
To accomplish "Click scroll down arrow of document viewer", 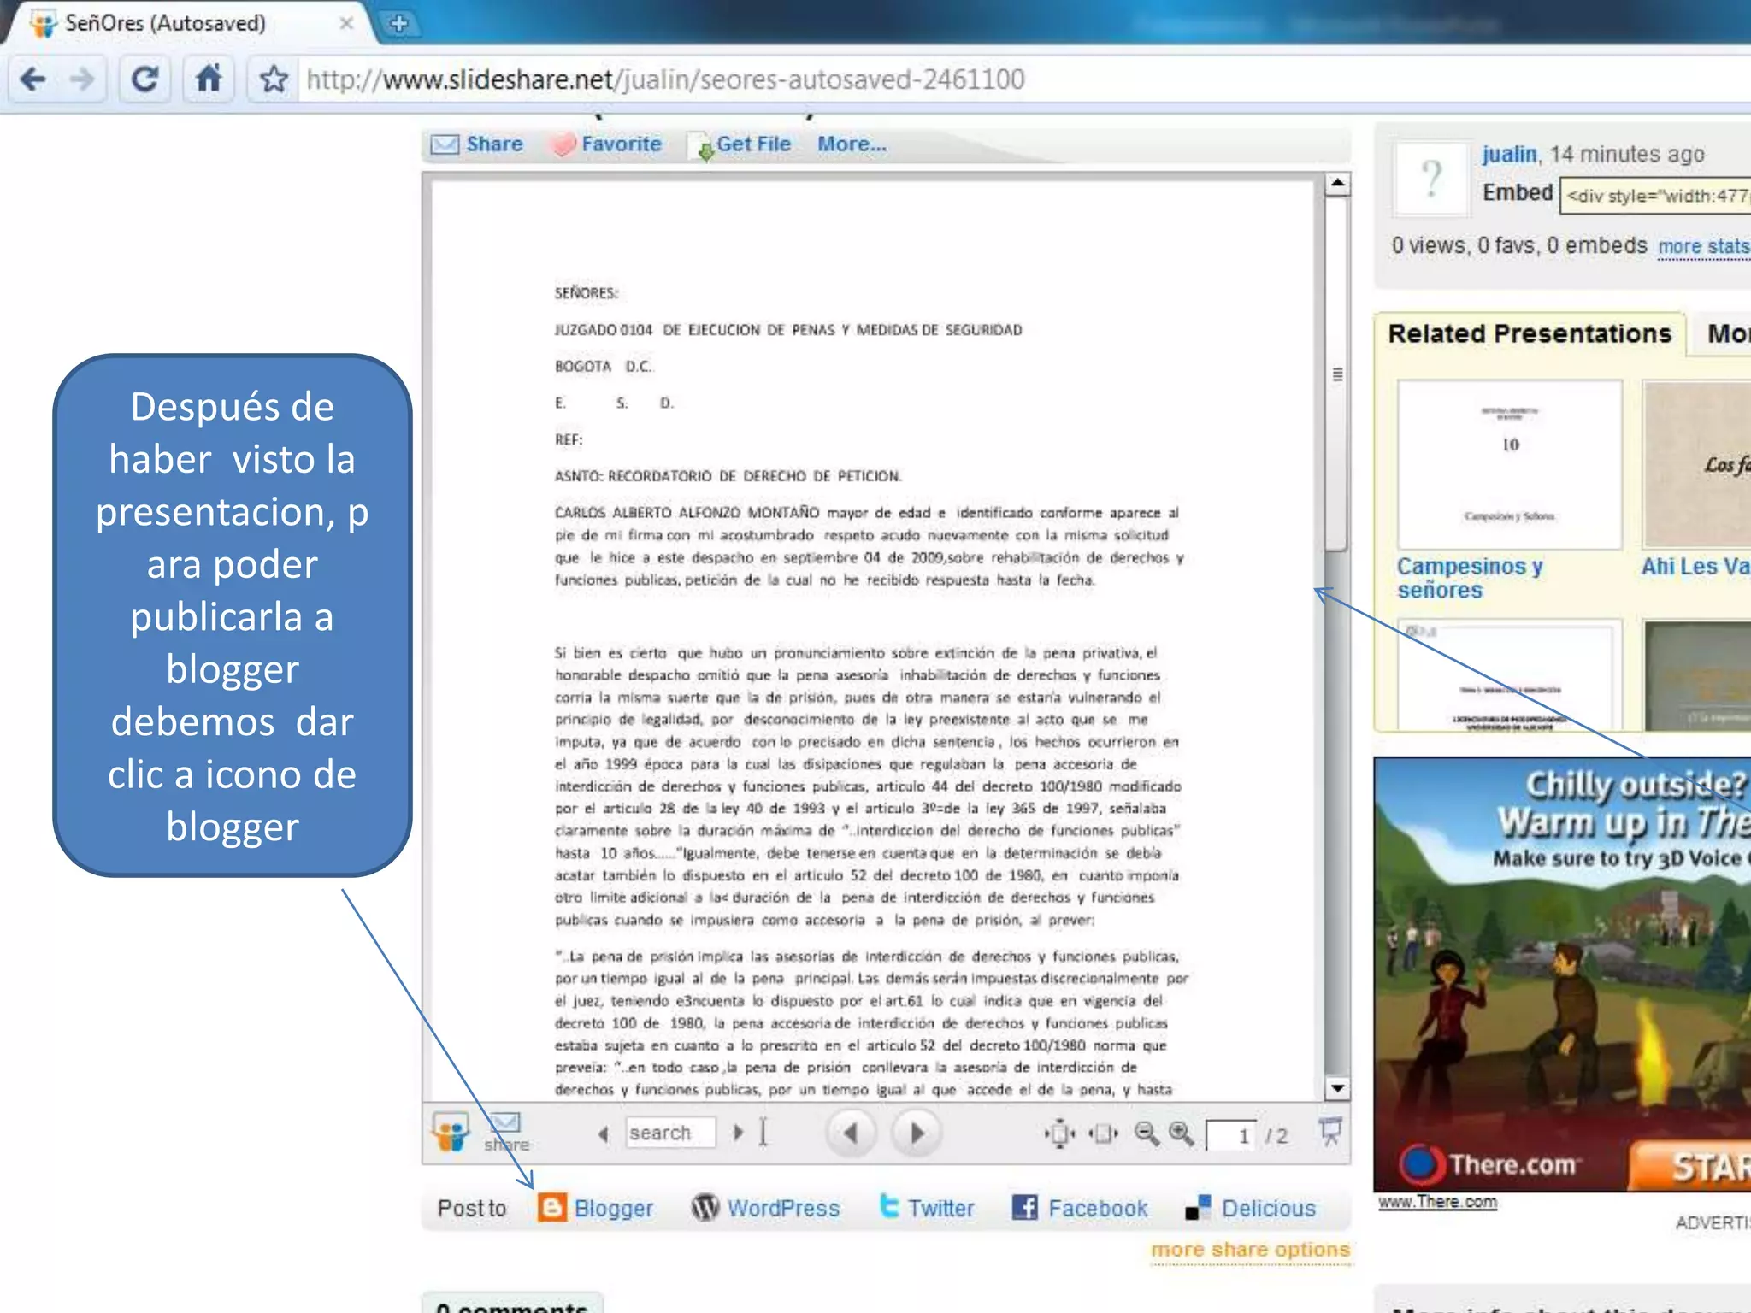I will tap(1337, 1088).
